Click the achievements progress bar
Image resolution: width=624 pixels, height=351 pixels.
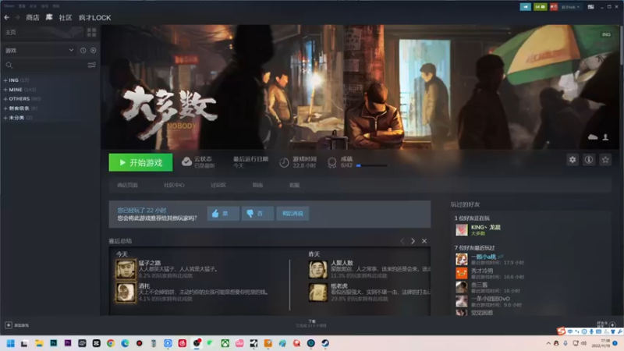[372, 165]
